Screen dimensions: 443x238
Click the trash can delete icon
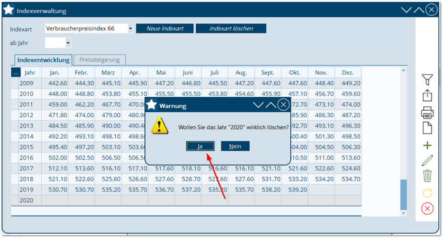tap(427, 176)
